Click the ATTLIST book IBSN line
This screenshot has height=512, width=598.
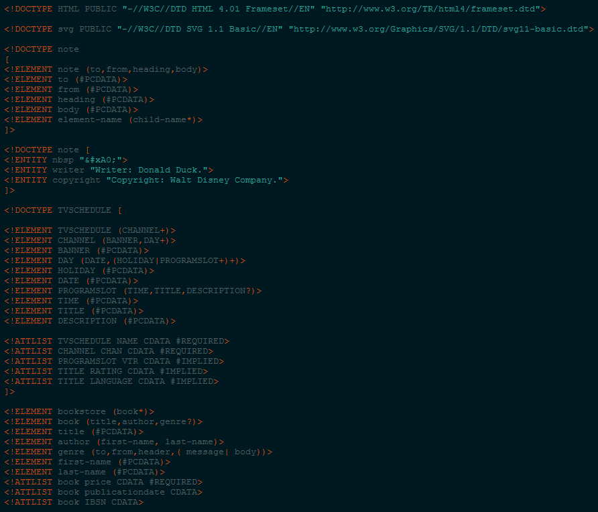coord(74,502)
